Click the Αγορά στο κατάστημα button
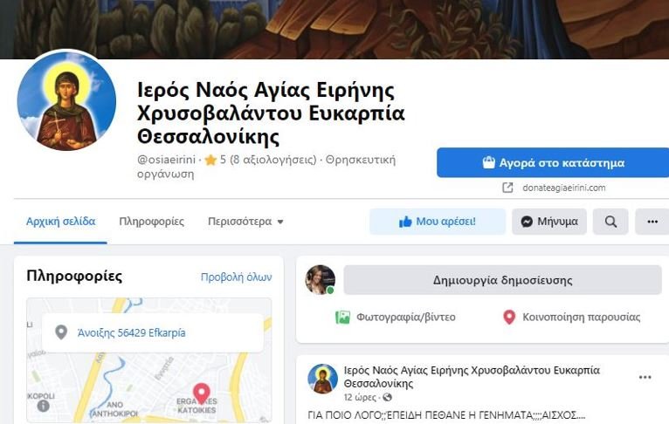This screenshot has width=669, height=424. point(553,163)
